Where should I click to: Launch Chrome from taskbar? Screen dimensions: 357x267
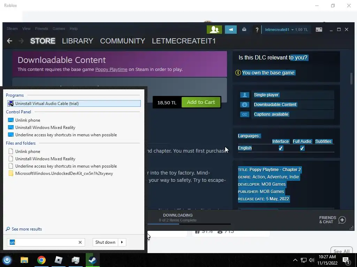point(41,260)
